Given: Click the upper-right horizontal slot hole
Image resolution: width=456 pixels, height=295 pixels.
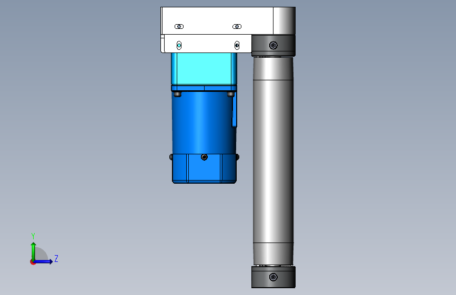Looking at the screenshot, I should pos(237,26).
